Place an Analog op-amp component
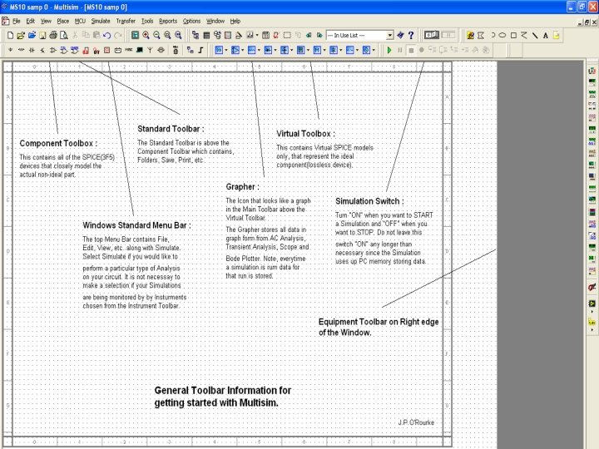Screen dimensions: 599x449 (x=53, y=50)
